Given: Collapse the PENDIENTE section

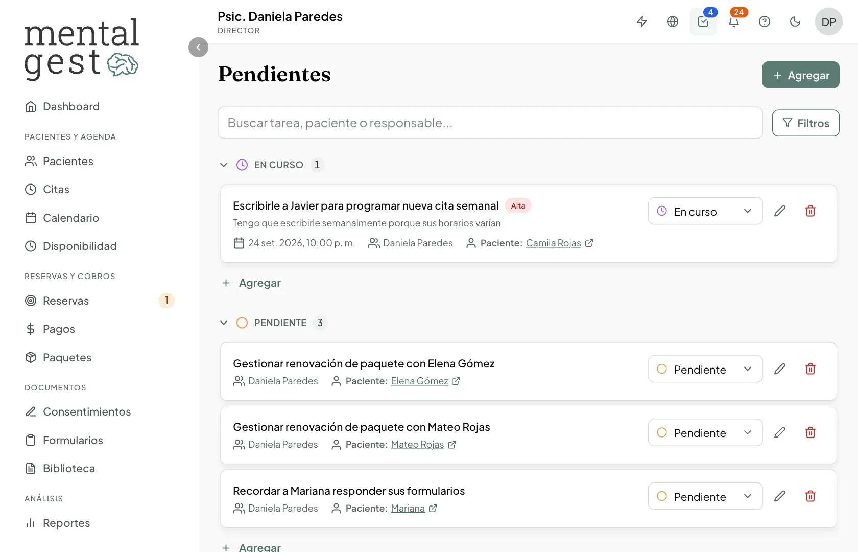Looking at the screenshot, I should click(x=224, y=323).
